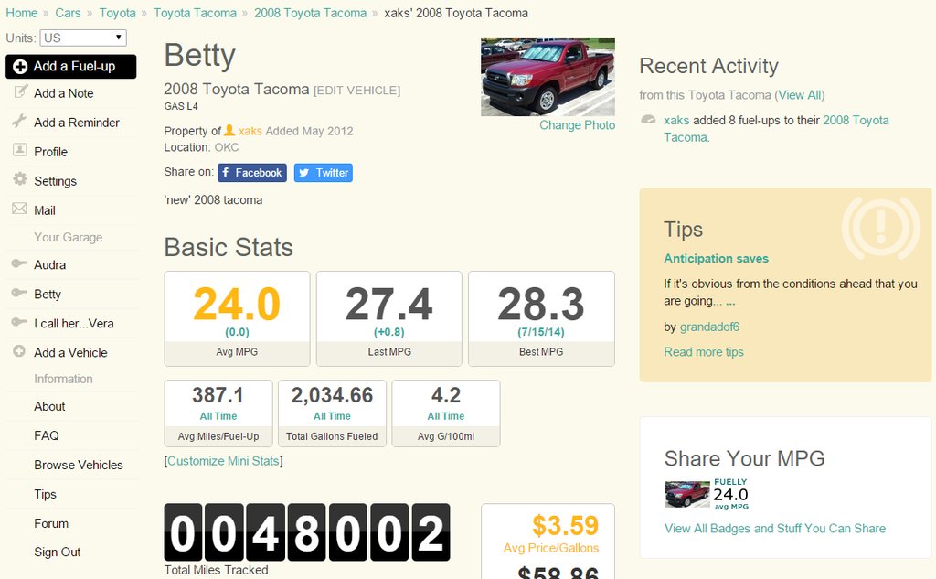Screen dimensions: 936x579
Task: Click the gear icon beside Settings
Action: pyautogui.click(x=20, y=178)
